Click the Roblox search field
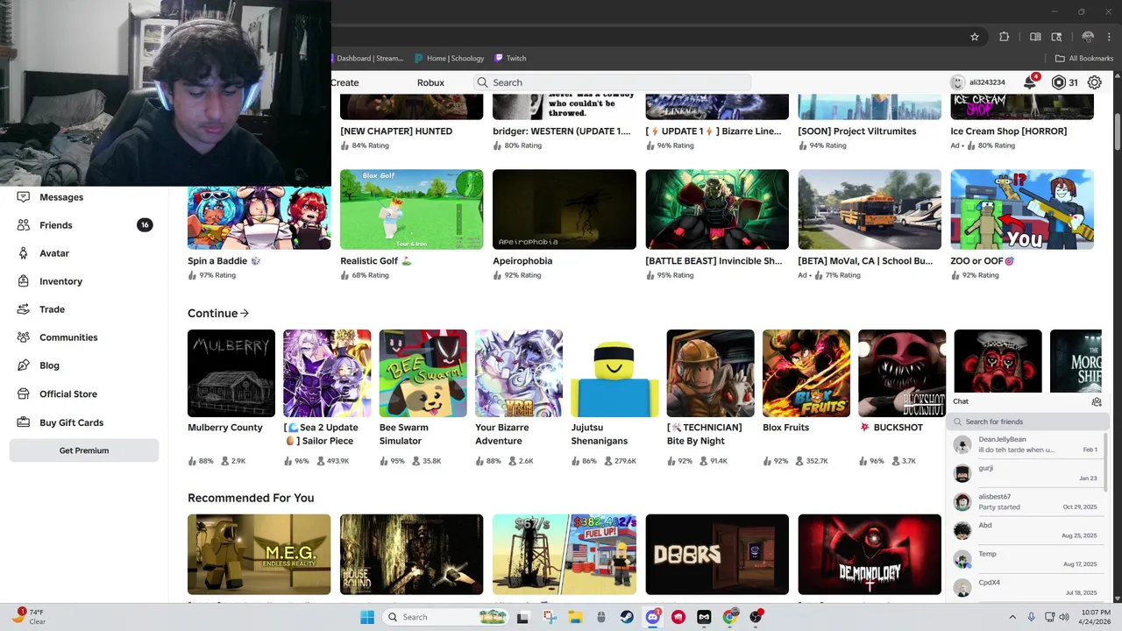The height and width of the screenshot is (631, 1122). [x=612, y=82]
